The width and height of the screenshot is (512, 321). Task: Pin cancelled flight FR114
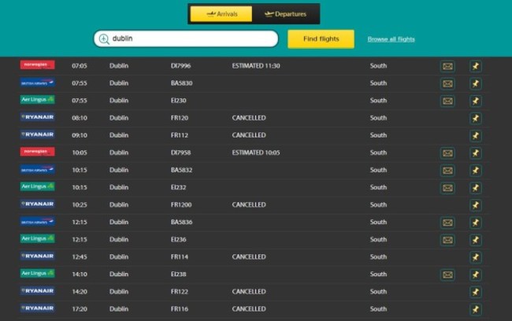(x=476, y=257)
